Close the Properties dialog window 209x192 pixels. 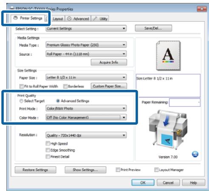point(202,9)
